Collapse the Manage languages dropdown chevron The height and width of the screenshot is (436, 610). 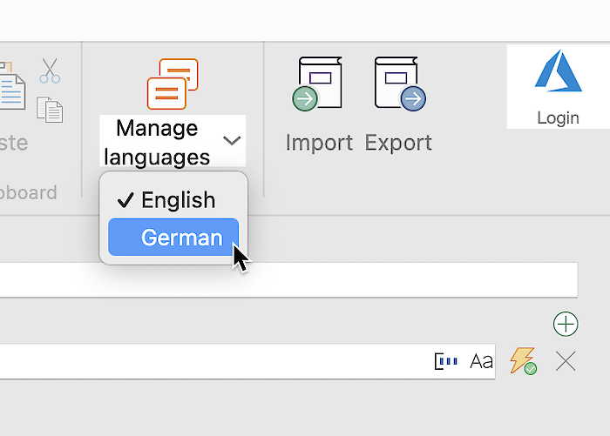click(x=232, y=141)
